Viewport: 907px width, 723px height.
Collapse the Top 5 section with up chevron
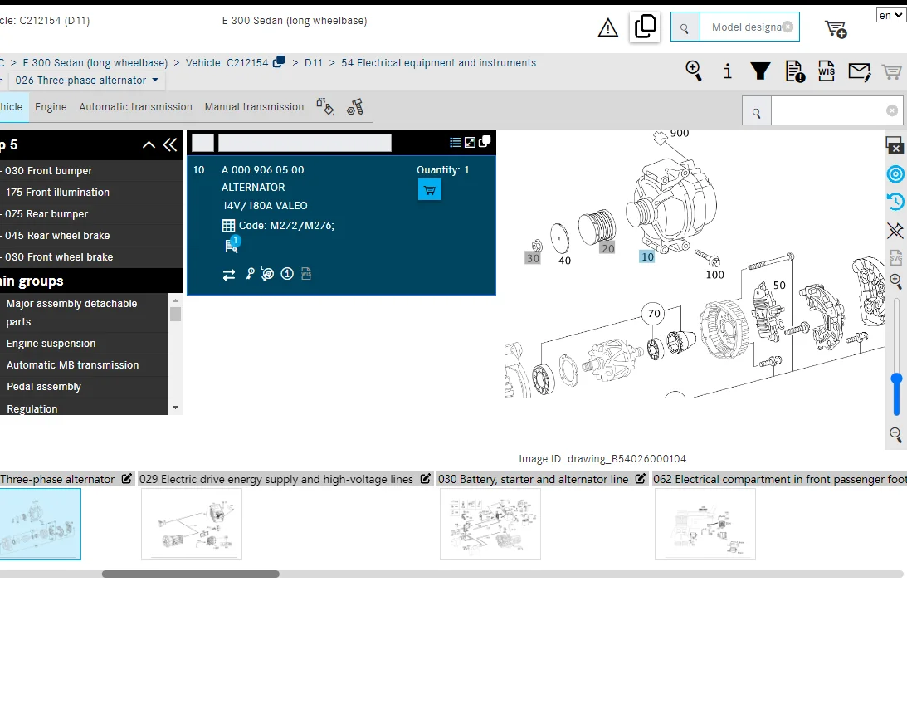click(x=149, y=144)
